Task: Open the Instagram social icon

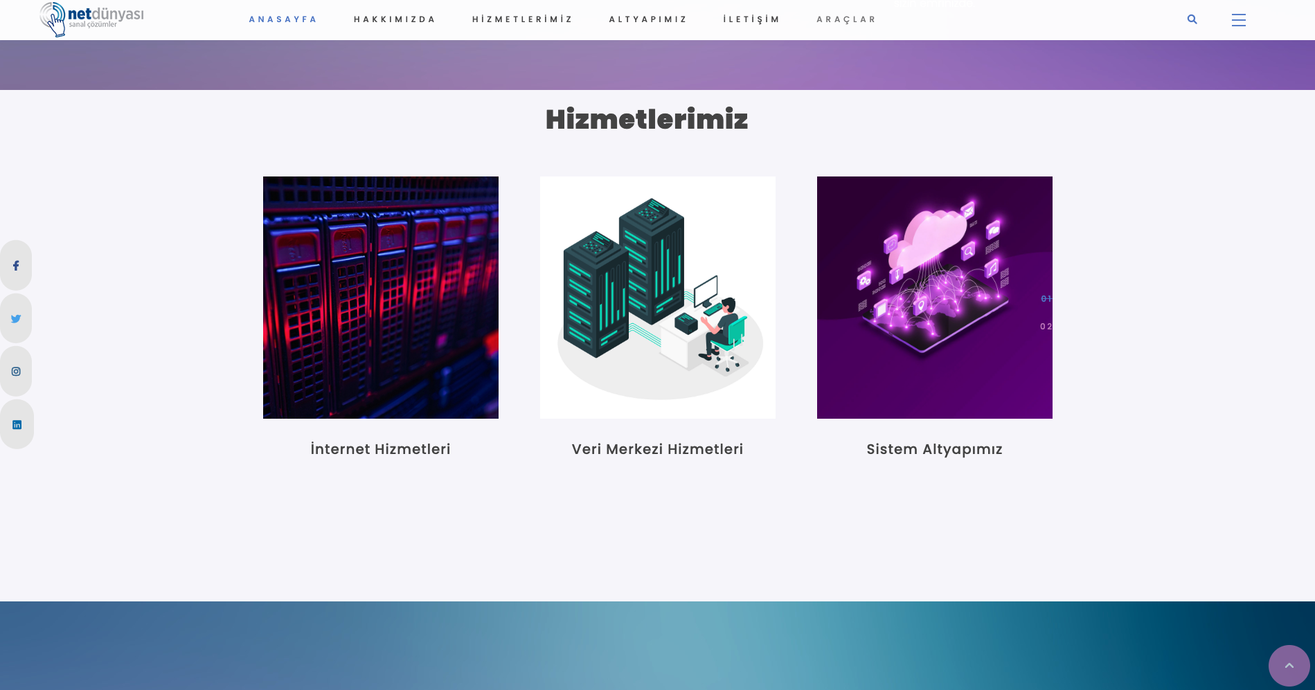Action: coord(16,372)
